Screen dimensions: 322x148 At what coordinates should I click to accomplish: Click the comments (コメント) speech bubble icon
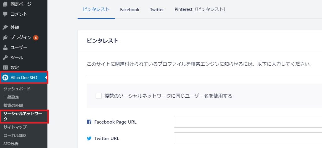[x=5, y=14]
